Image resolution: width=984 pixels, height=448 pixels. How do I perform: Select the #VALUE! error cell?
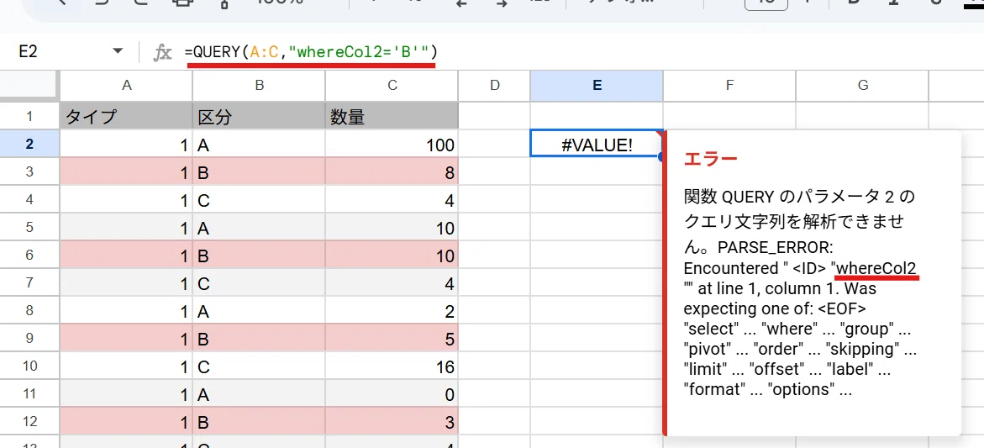point(597,145)
